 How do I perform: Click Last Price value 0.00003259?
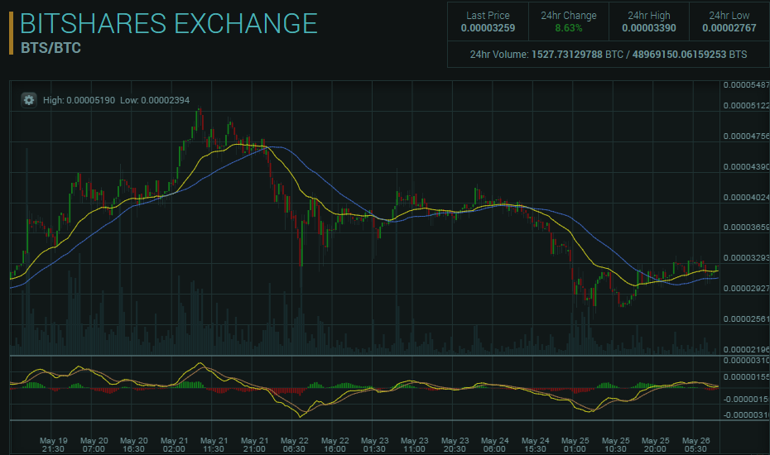[488, 28]
